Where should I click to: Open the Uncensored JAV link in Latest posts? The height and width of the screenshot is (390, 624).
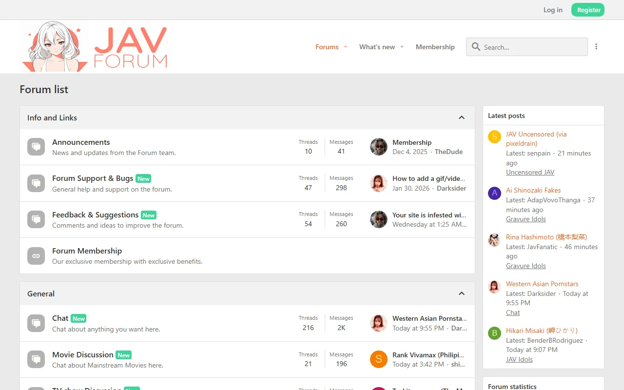point(530,172)
